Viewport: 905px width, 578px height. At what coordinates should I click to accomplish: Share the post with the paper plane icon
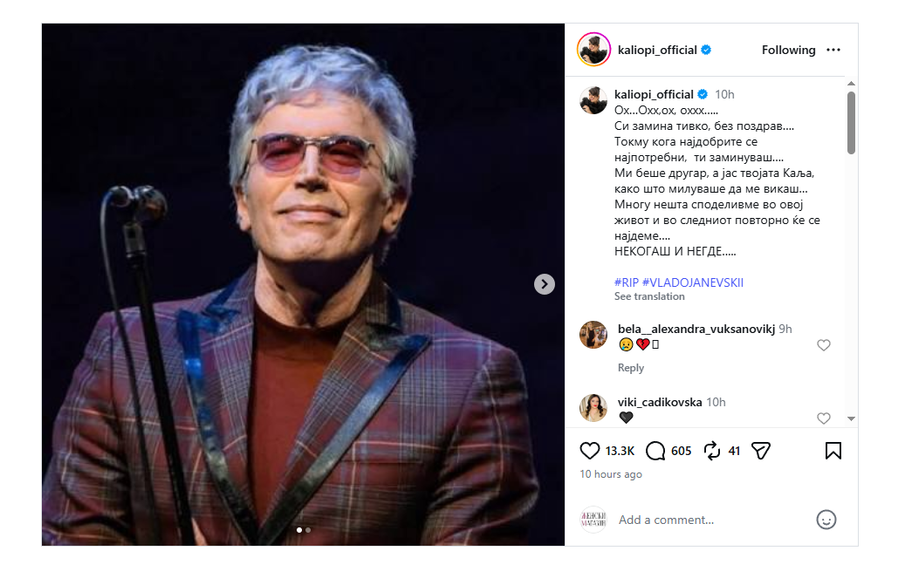761,451
